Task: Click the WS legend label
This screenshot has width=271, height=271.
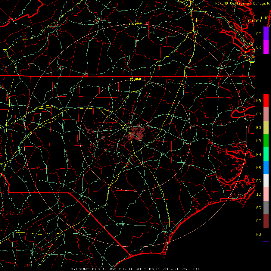Action: point(258,167)
